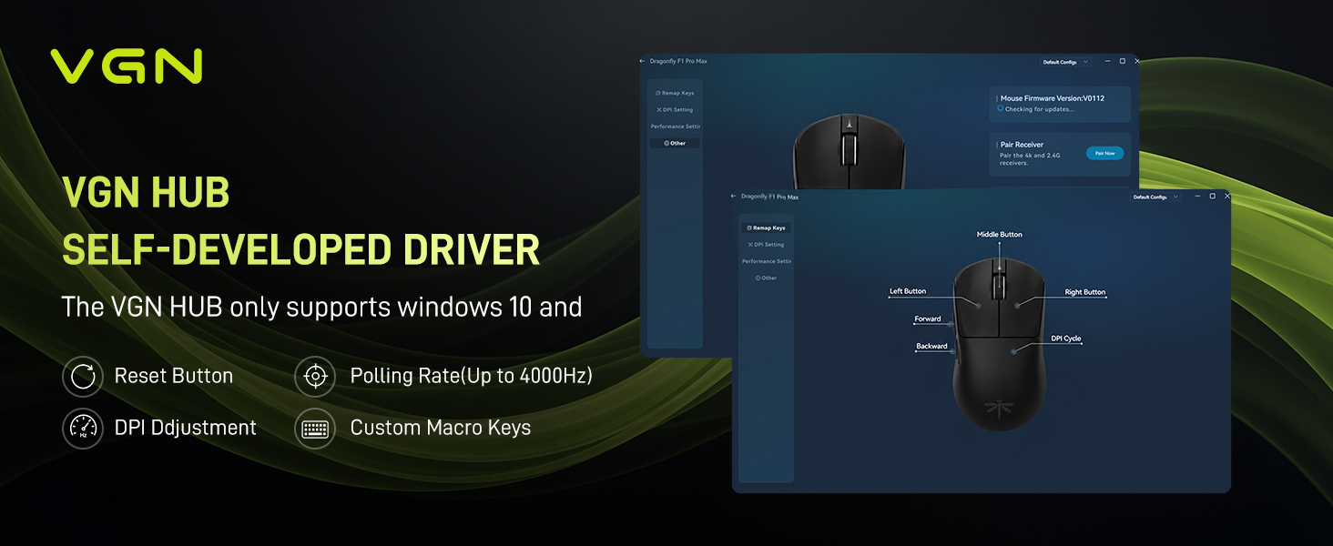Click the Reset Button feature text
This screenshot has height=546, width=1333.
(174, 376)
